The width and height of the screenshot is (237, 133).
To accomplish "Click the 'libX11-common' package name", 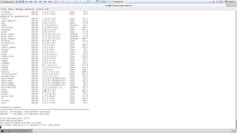I will pyautogui.click(x=8, y=47).
